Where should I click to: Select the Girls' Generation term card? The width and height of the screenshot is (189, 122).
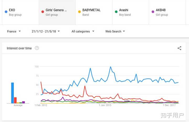pos(57,12)
